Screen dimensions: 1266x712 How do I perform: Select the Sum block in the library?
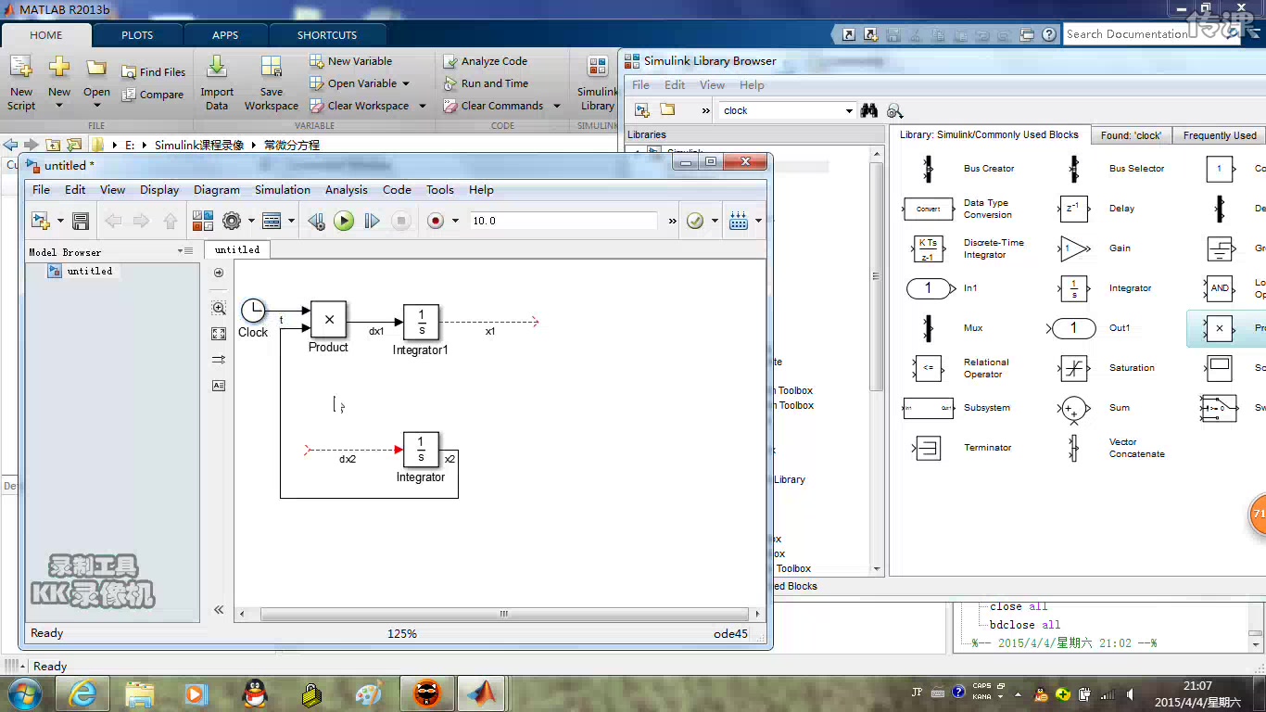coord(1073,408)
